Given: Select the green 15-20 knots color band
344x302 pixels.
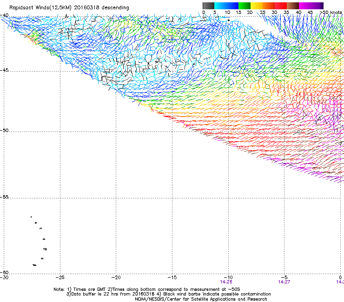Looking at the screenshot, I should pos(245,6).
